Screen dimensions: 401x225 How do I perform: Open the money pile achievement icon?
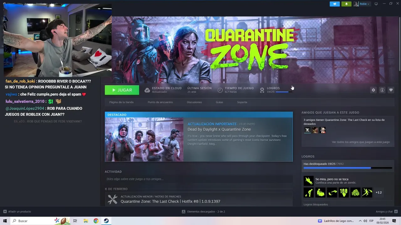[x=356, y=192]
